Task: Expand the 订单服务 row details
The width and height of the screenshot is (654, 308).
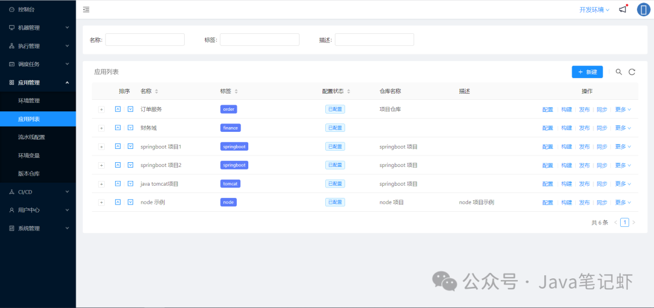Action: click(101, 110)
